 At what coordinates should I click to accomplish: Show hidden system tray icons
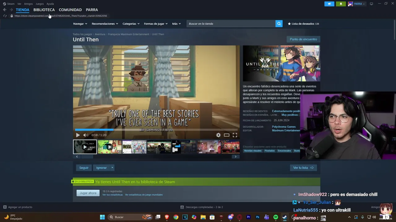(349, 217)
